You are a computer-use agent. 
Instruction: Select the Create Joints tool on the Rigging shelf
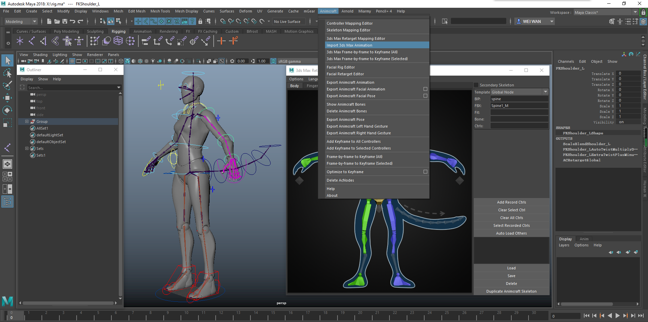[x=32, y=41]
